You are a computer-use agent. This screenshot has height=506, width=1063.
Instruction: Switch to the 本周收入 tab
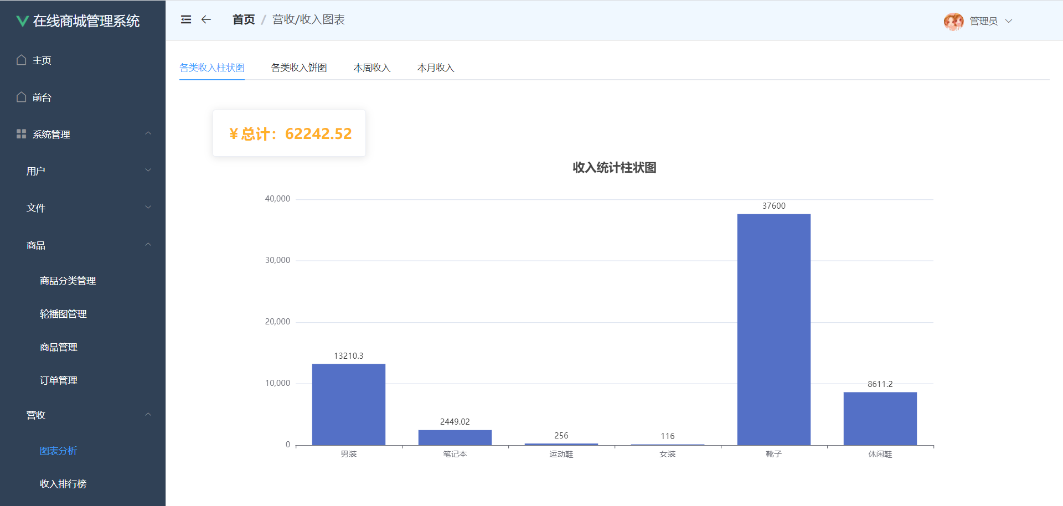point(372,68)
